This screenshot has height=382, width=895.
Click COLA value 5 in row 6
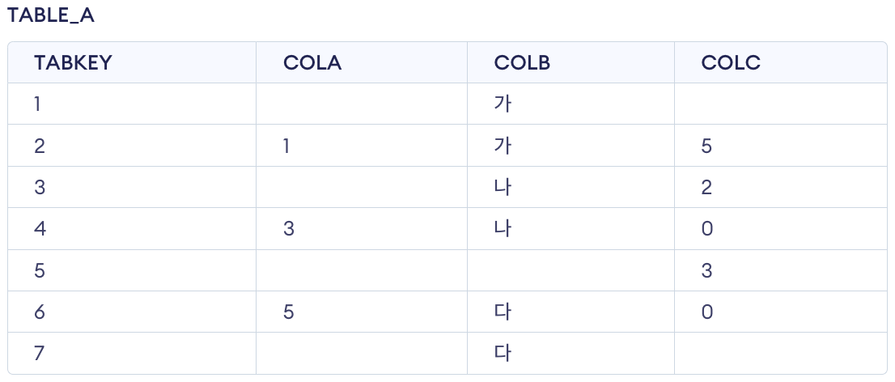click(289, 312)
